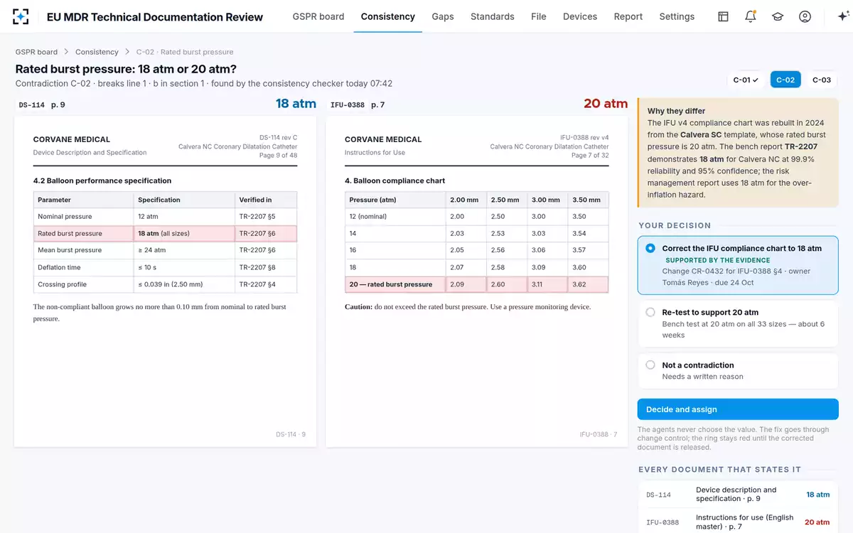
Task: Open the notifications bell
Action: pyautogui.click(x=751, y=16)
